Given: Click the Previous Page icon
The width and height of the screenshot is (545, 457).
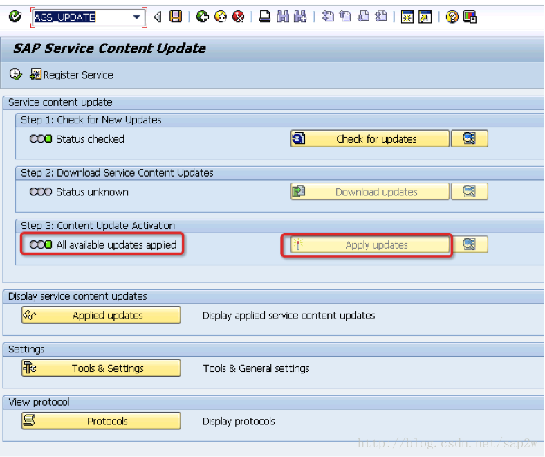Looking at the screenshot, I should 345,17.
